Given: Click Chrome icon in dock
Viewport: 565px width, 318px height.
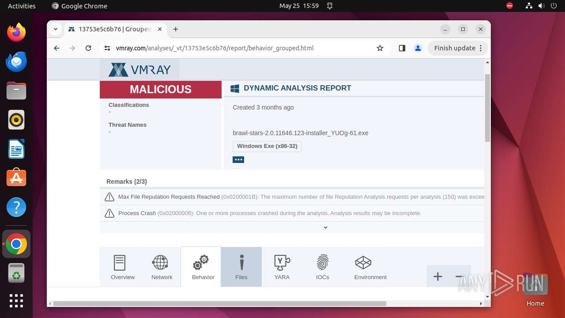Looking at the screenshot, I should coord(16,244).
